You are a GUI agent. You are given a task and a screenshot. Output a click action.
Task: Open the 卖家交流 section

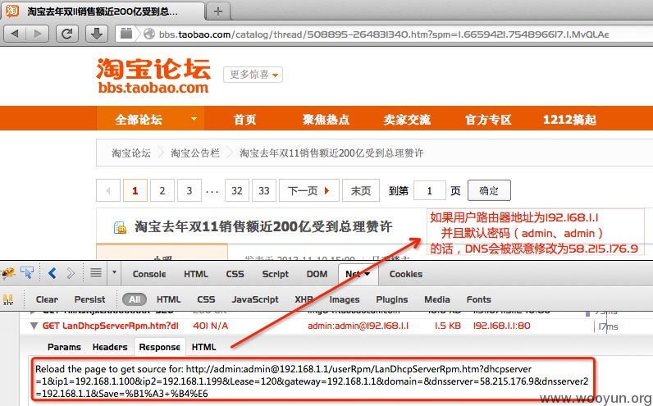click(407, 120)
